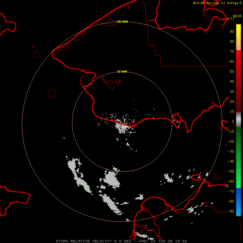
Task: Click the 70 value on velocity scale
Action: [x=232, y=52]
